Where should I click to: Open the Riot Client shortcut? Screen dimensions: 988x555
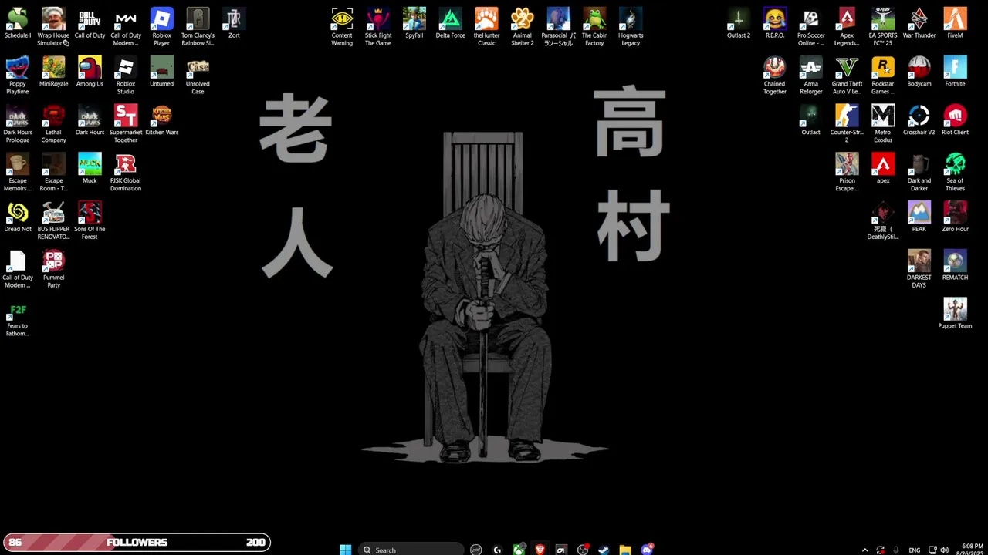tap(955, 120)
